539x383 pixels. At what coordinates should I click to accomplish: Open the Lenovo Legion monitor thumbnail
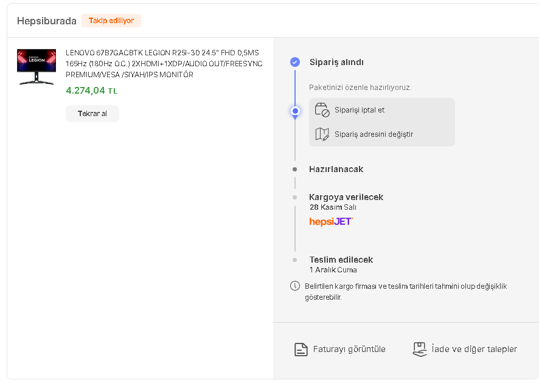[37, 66]
